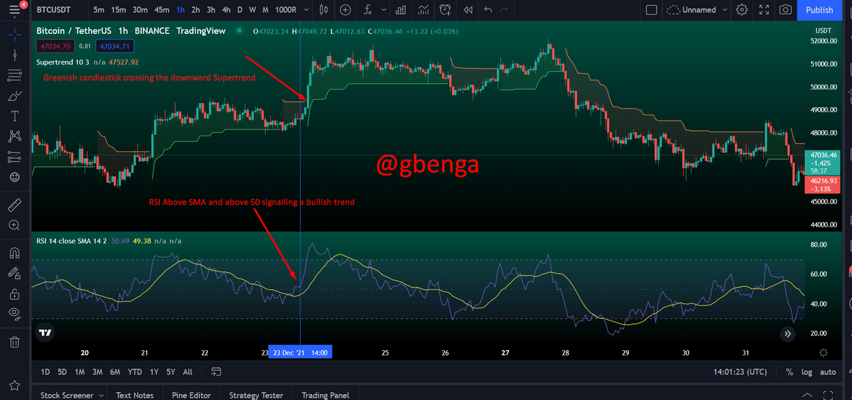
Task: Open the favorites star at the left toolbar's bottom
Action: tap(15, 386)
